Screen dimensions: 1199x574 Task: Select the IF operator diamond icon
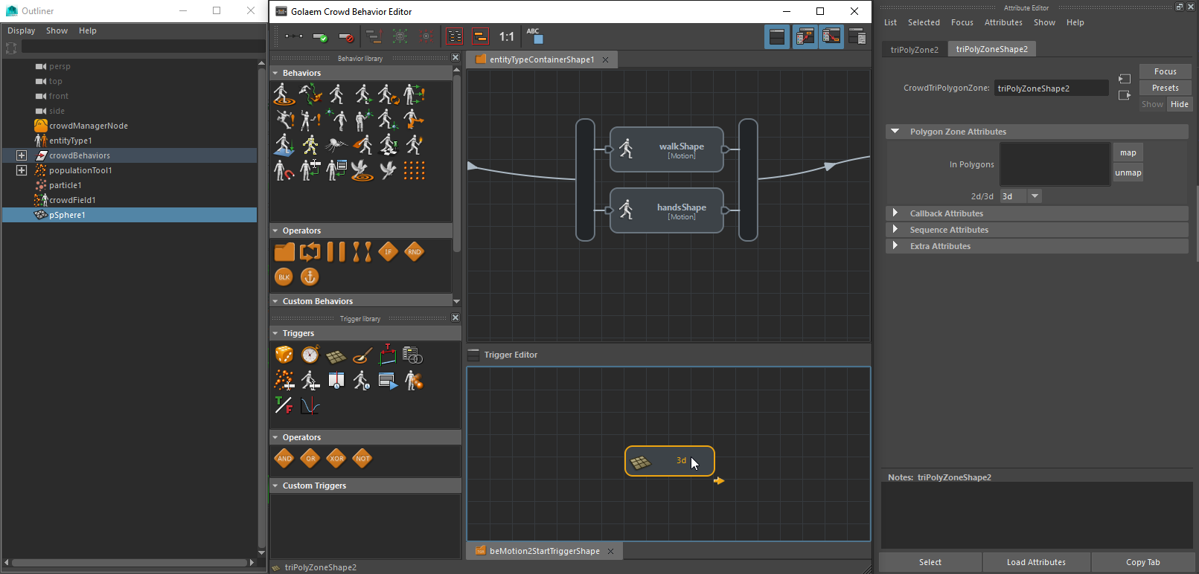pyautogui.click(x=388, y=252)
